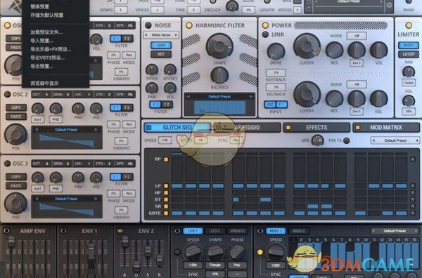Toggle the NOISE section power LED
The width and height of the screenshot is (422, 278).
pyautogui.click(x=148, y=25)
